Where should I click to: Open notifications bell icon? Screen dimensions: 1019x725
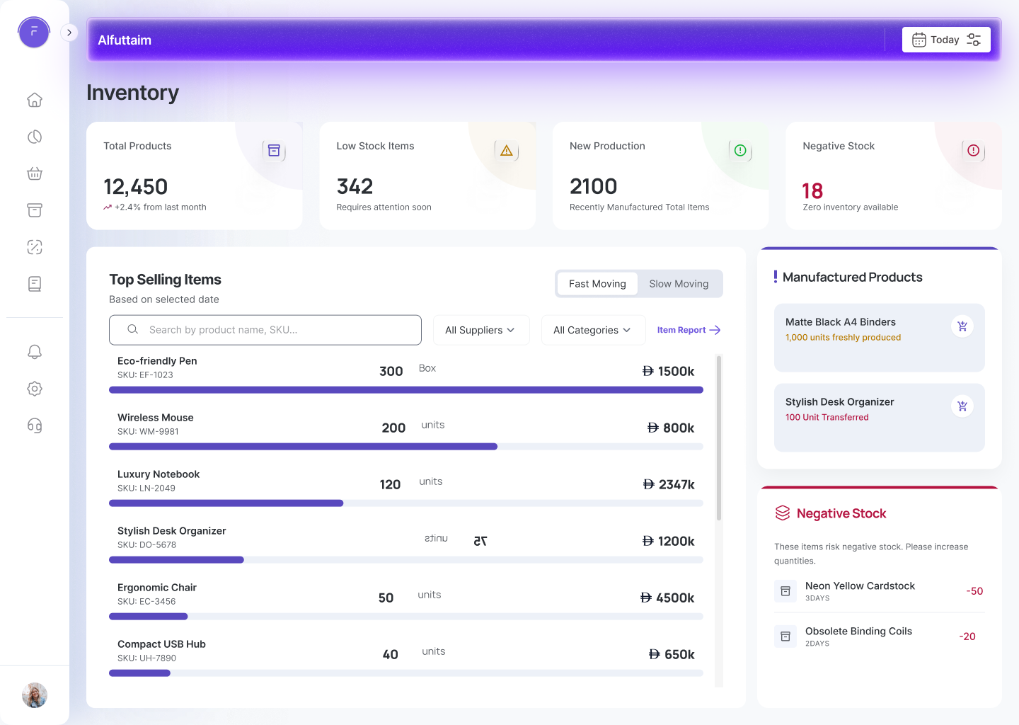point(35,352)
